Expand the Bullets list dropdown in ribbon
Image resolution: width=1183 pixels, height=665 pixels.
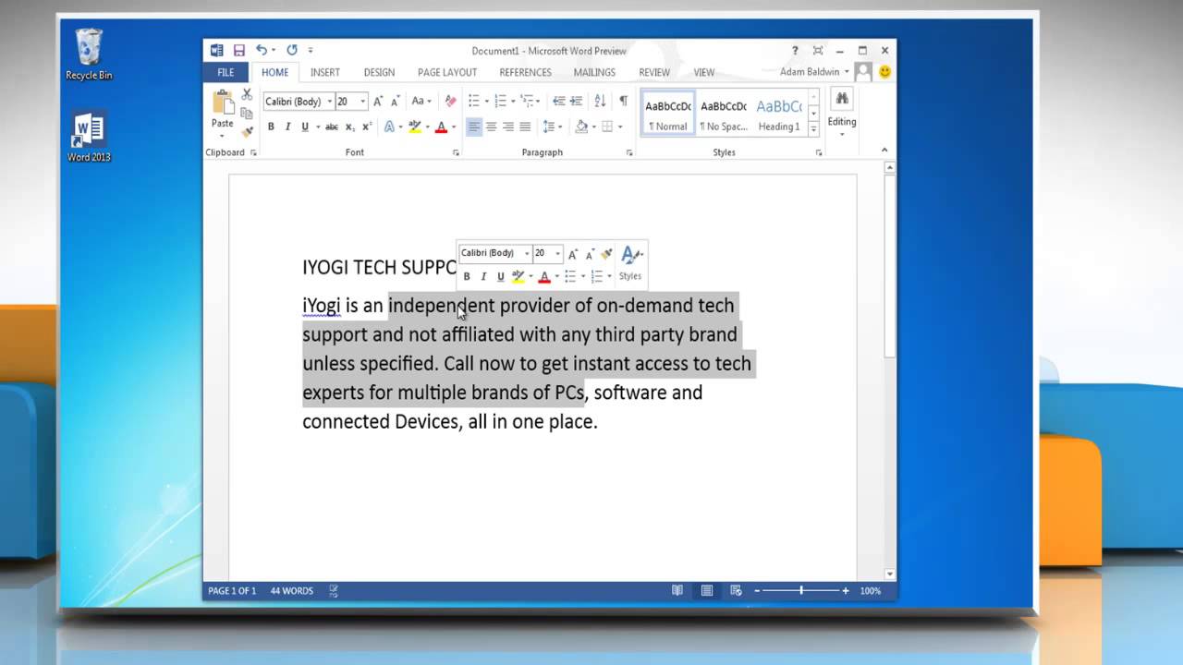pyautogui.click(x=486, y=102)
